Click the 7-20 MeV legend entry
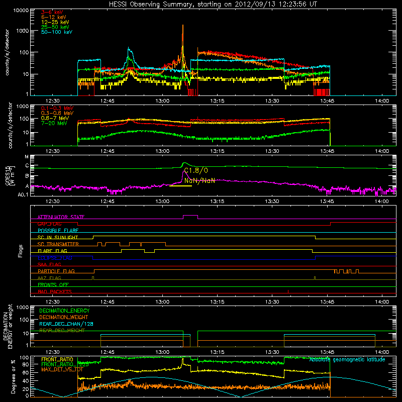 [54, 123]
